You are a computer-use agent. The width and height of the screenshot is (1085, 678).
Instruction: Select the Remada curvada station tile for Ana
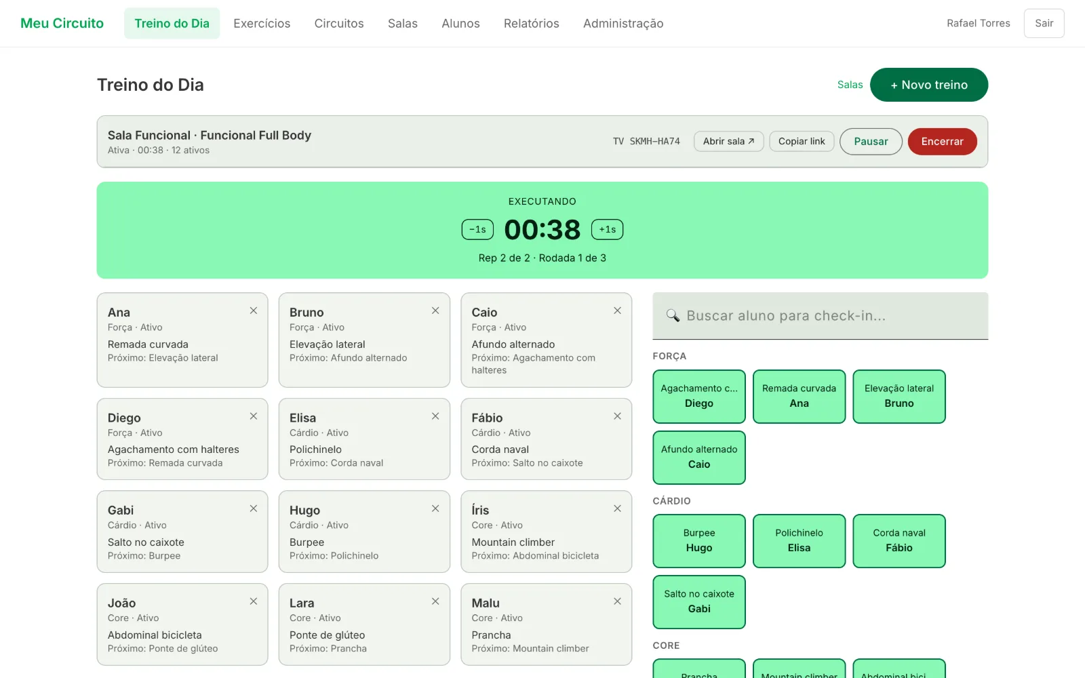[800, 397]
